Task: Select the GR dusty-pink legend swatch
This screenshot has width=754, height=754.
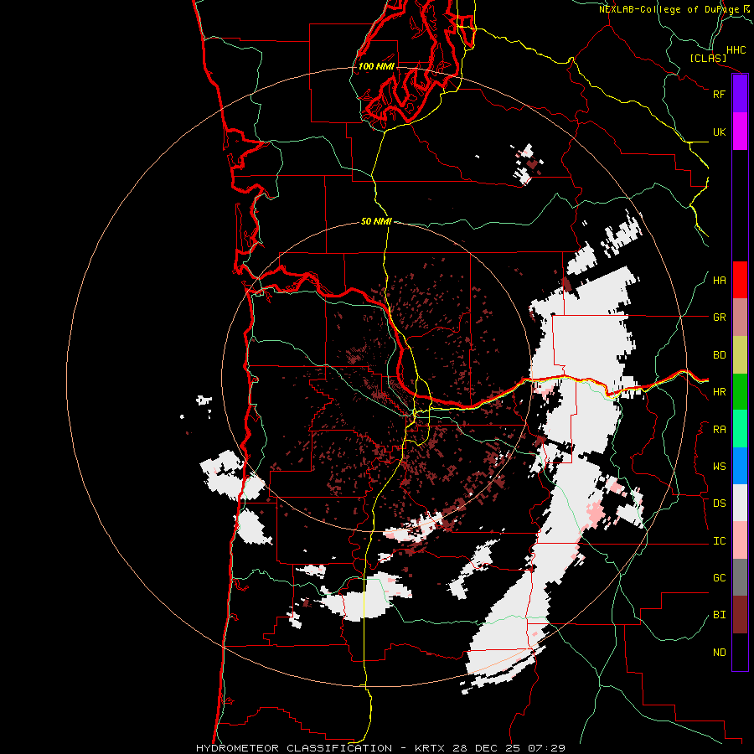Action: (x=740, y=318)
